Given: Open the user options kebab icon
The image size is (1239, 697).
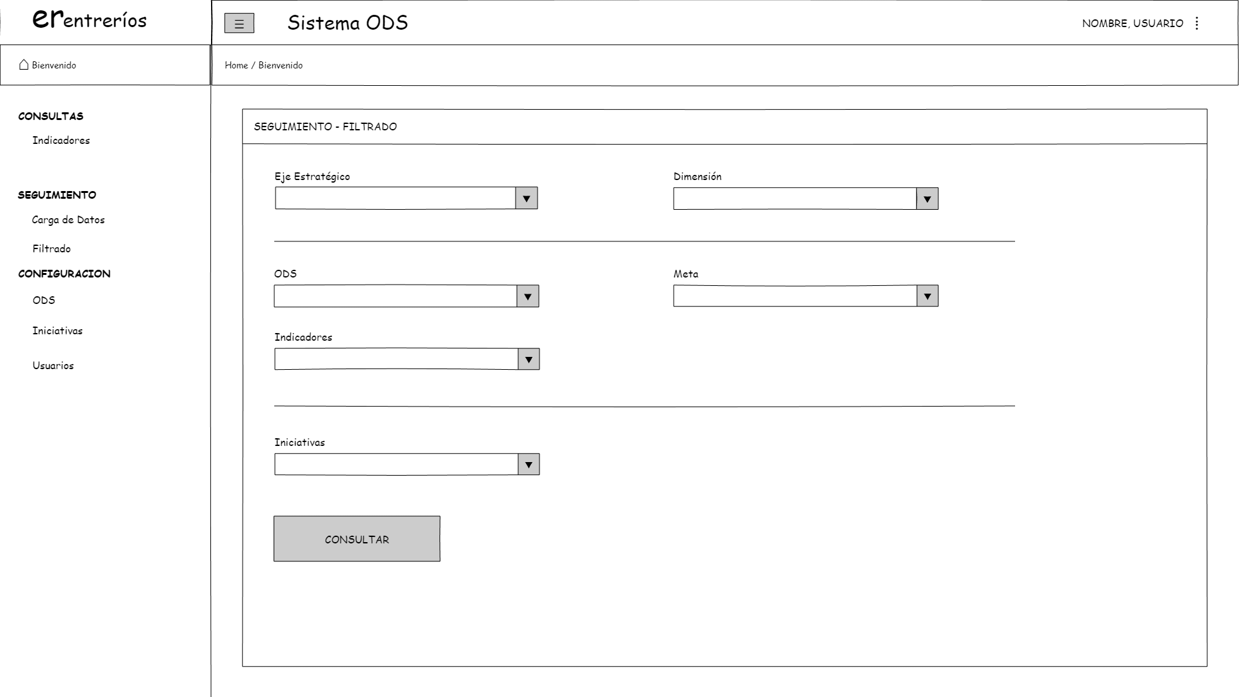Looking at the screenshot, I should tap(1197, 23).
